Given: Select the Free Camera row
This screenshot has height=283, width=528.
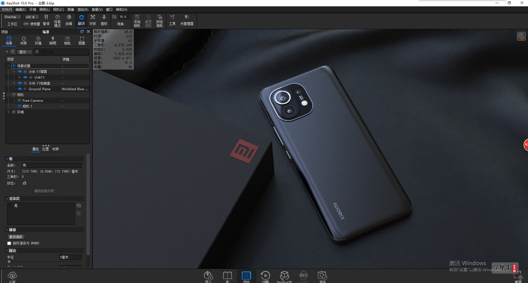Looking at the screenshot, I should (48, 100).
